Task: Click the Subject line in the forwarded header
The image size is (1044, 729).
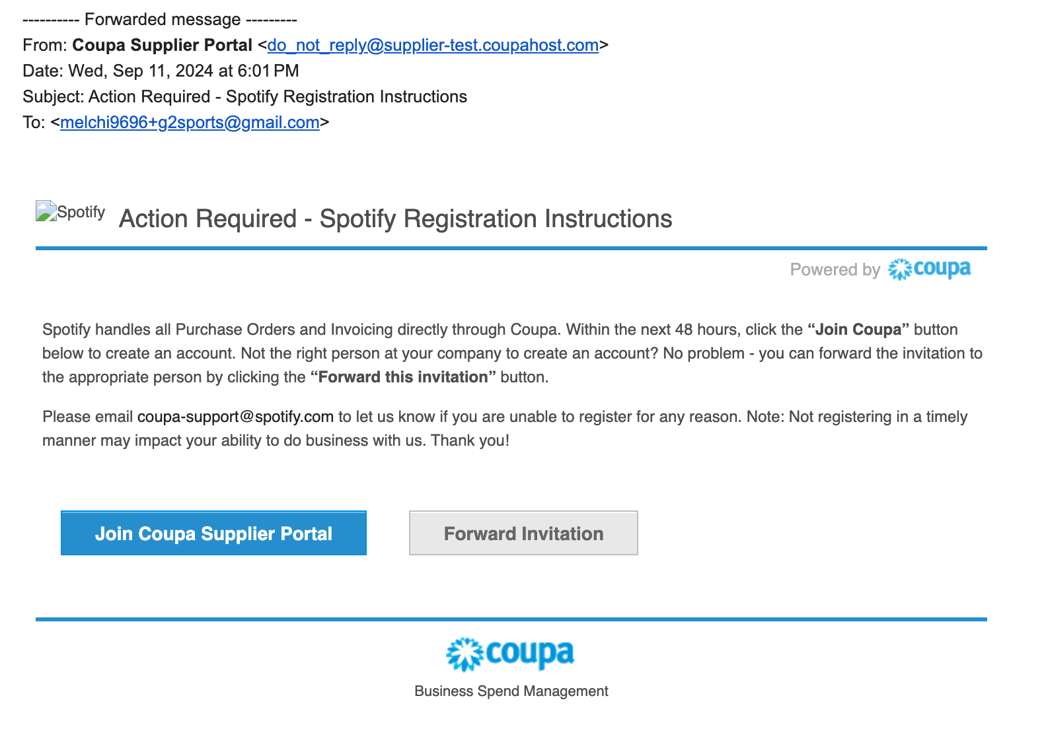Action: (244, 97)
